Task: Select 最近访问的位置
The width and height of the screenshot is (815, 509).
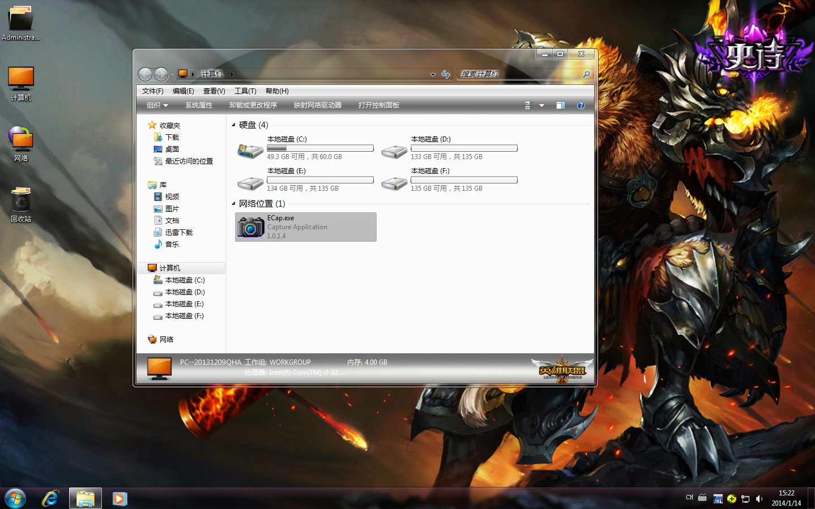Action: [x=184, y=161]
